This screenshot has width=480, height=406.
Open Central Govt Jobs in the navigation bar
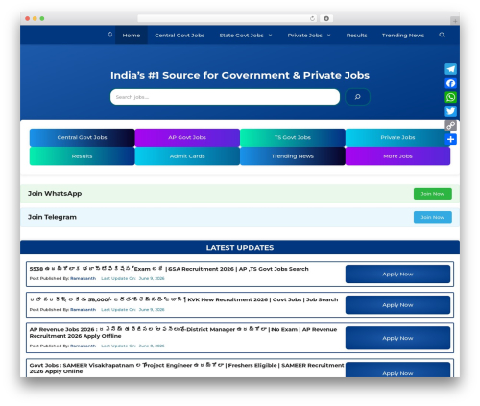[180, 36]
